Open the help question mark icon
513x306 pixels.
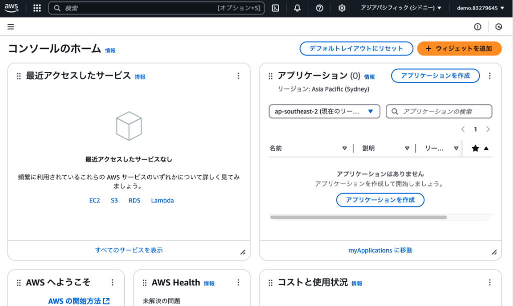[320, 8]
